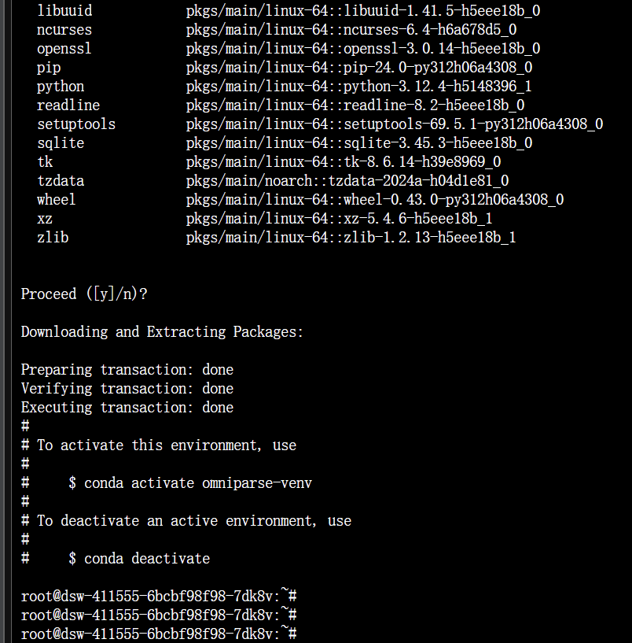Click the 'conda activate omniparse-venv' command text
Image resolution: width=632 pixels, height=643 pixels.
(197, 482)
